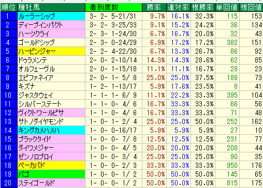Sort by the 連対率 column header
This screenshot has width=263, height=188.
click(x=179, y=7)
